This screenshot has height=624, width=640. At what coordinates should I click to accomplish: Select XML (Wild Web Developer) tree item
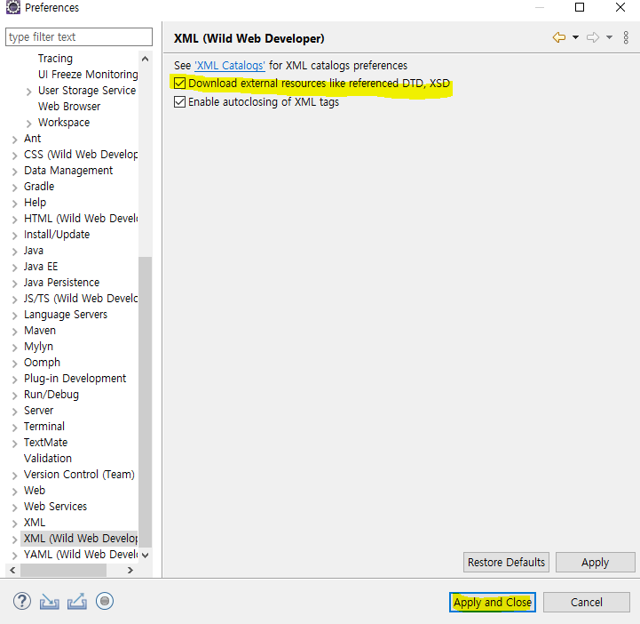click(80, 539)
